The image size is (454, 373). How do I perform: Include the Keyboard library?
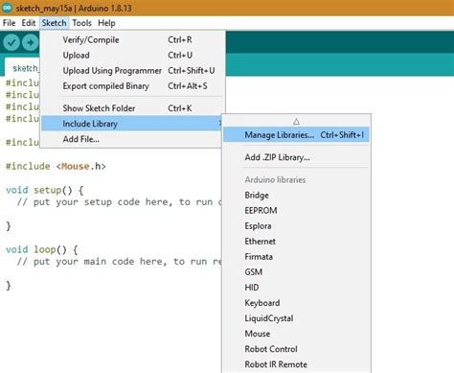click(x=296, y=303)
